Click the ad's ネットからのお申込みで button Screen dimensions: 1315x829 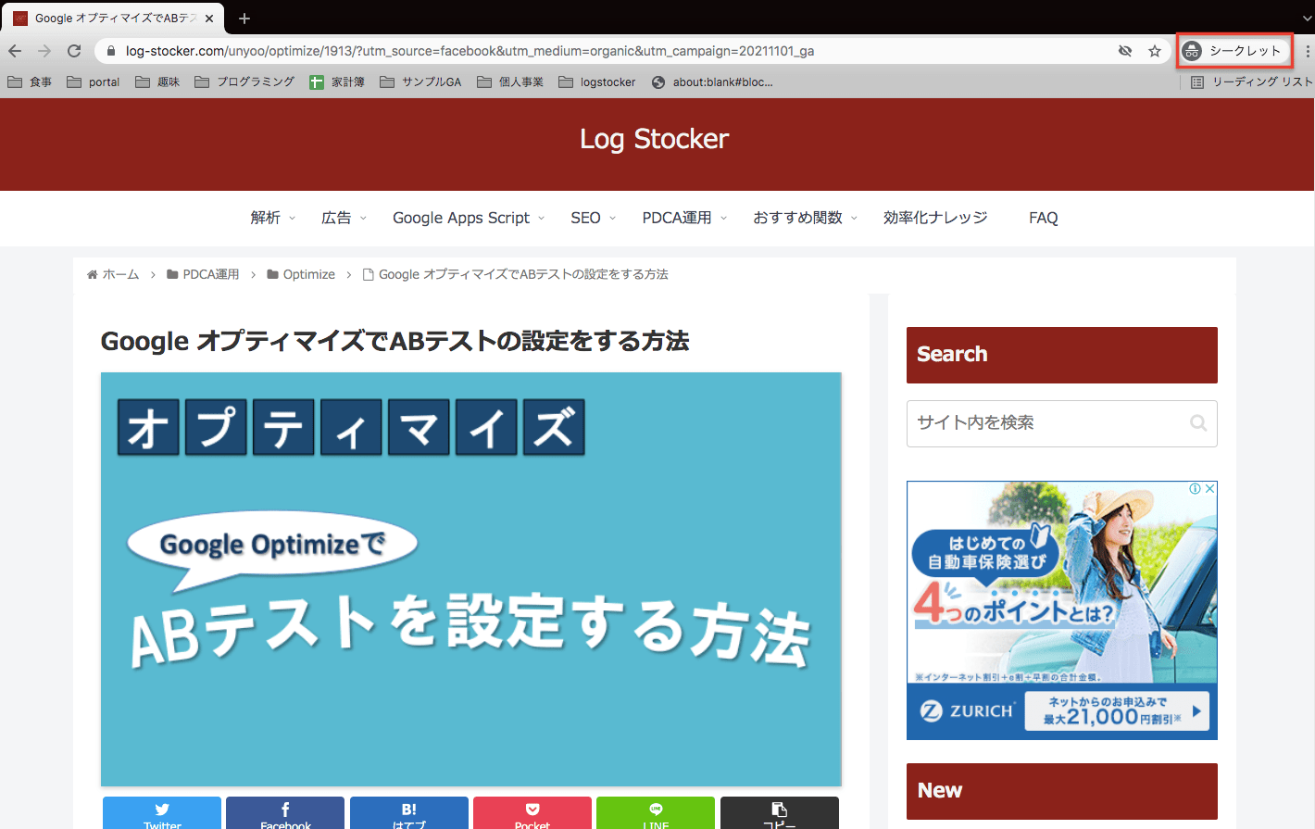pyautogui.click(x=1117, y=710)
